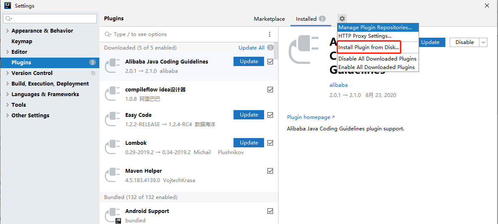
Task: Click the plugin list scrollbar thumb
Action: [276, 51]
